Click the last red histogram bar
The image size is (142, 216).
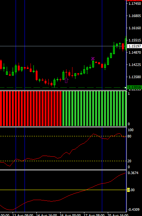coord(61,109)
